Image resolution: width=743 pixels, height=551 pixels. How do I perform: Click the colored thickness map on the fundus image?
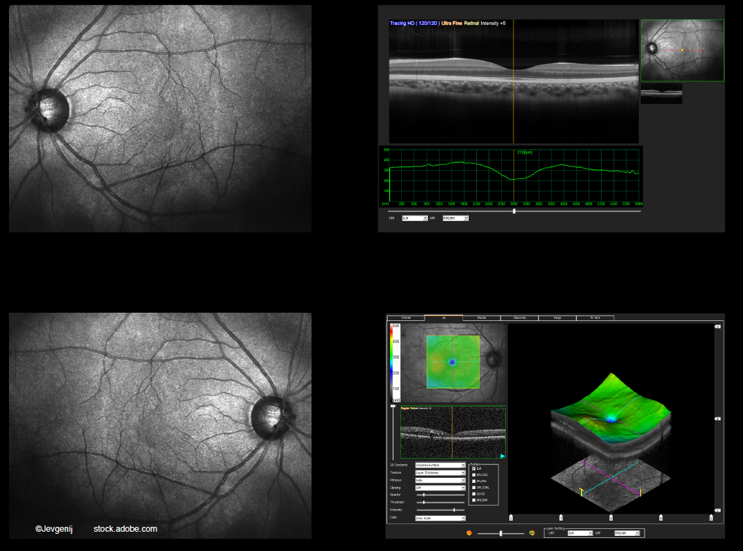tap(453, 362)
